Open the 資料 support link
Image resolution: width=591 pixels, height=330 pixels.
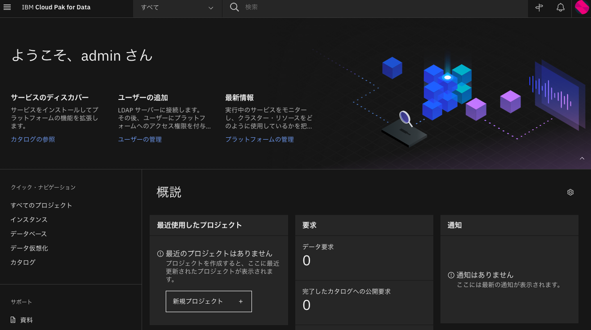tap(27, 320)
